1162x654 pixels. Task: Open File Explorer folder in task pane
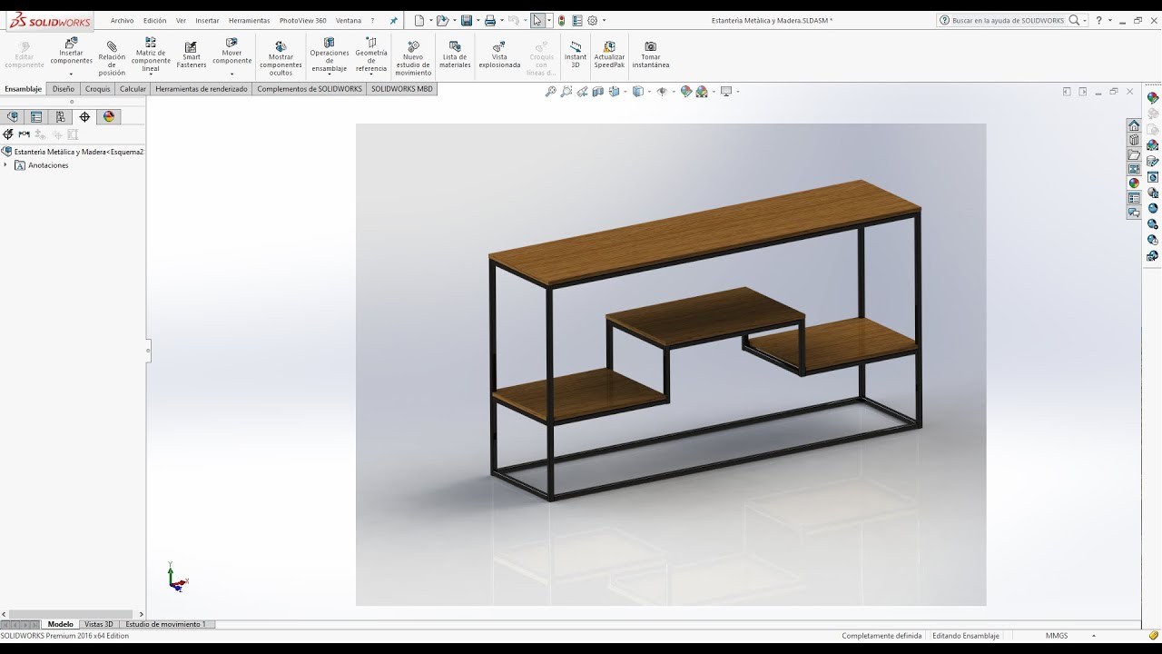click(x=1134, y=155)
